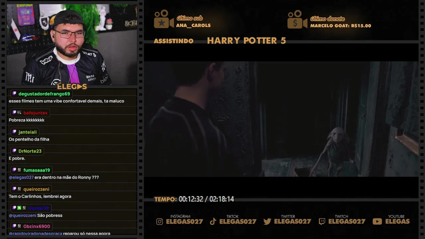Viewport: 425px width, 239px height.
Task: Click the último donate camera dollar icon
Action: pos(297,19)
